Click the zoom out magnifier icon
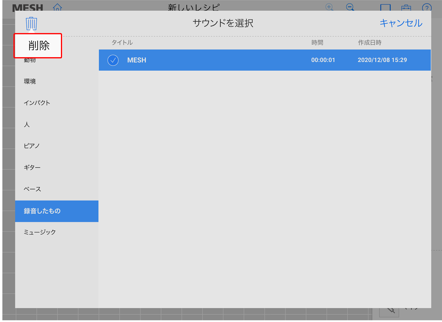The height and width of the screenshot is (322, 442). pyautogui.click(x=350, y=7)
